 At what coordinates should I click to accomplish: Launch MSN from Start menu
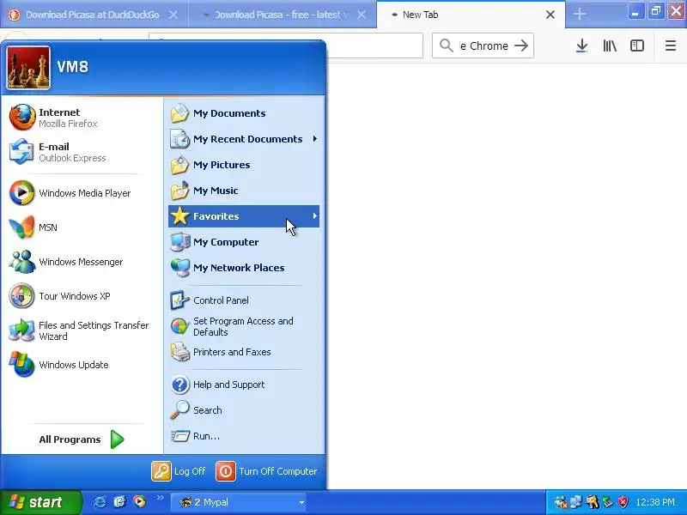click(x=82, y=227)
